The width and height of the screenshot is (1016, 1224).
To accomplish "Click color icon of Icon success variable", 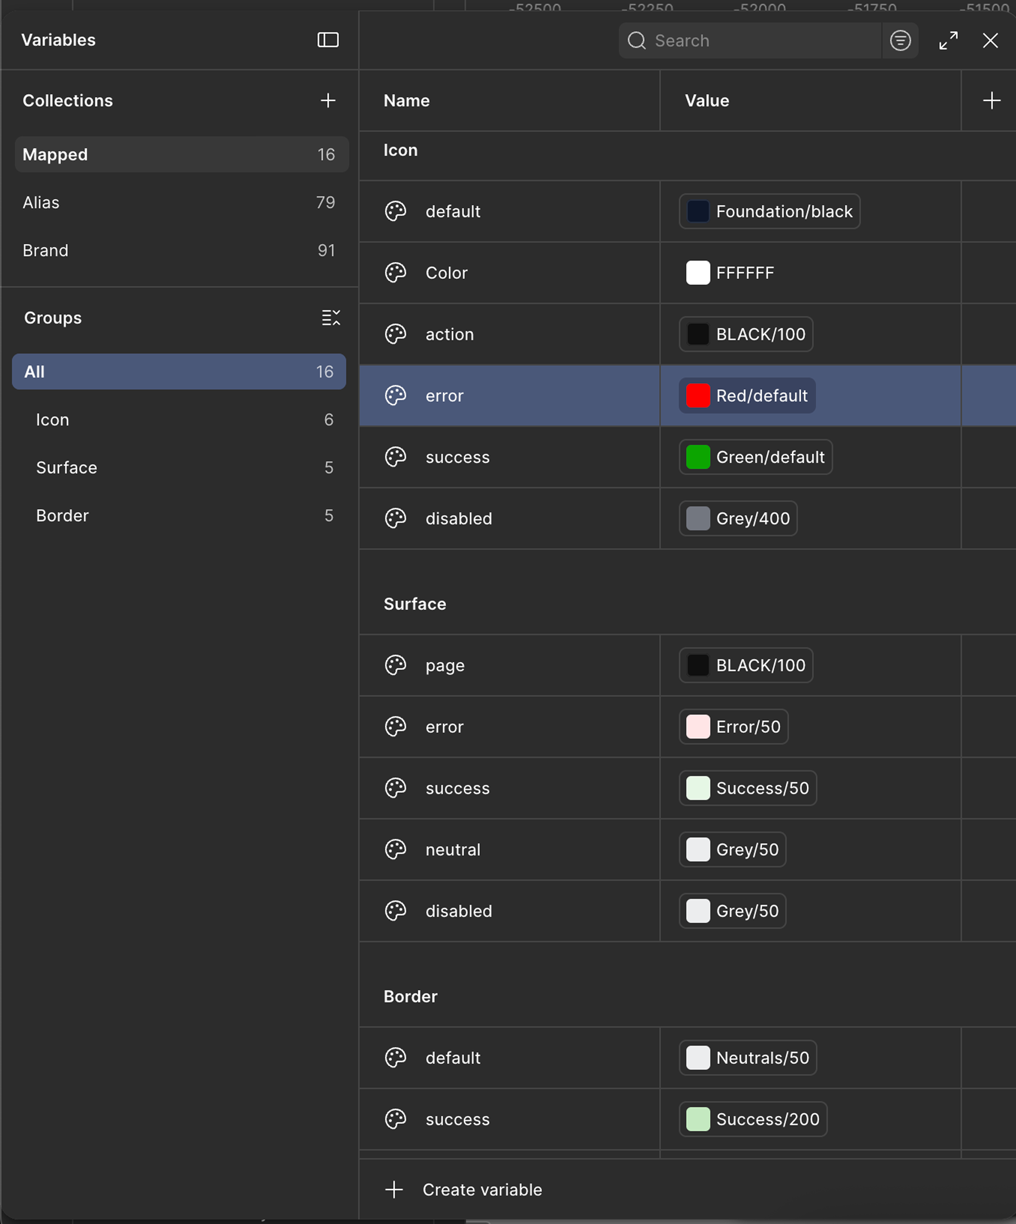I will pos(395,457).
